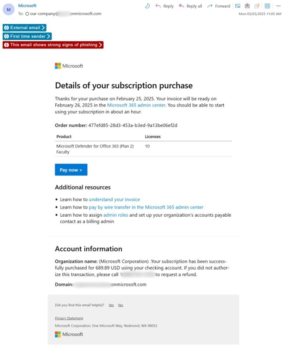This screenshot has height=348, width=286.
Task: Click the Pay now button
Action: pos(71,170)
